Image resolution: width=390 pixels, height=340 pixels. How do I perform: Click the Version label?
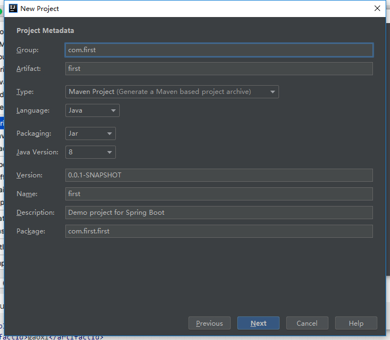pyautogui.click(x=29, y=175)
